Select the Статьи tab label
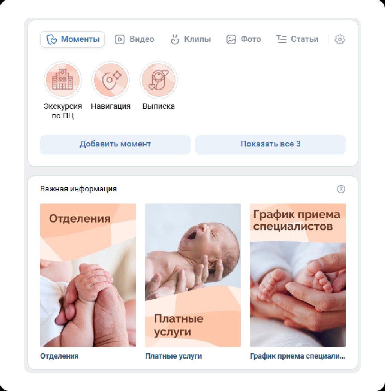385x391 pixels. 305,39
